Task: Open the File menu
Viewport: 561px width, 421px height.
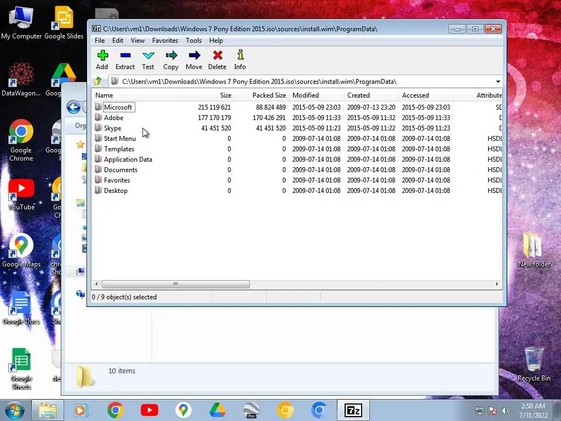Action: (x=100, y=41)
